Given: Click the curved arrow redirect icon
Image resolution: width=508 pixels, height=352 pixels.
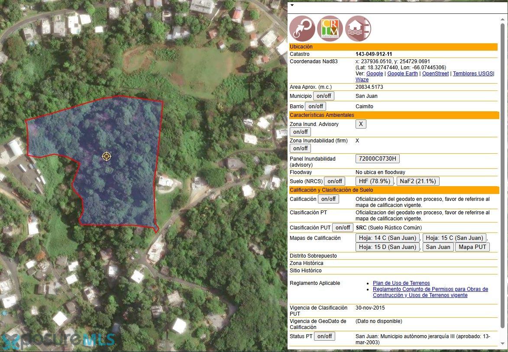Looking at the screenshot, I should pyautogui.click(x=302, y=29).
